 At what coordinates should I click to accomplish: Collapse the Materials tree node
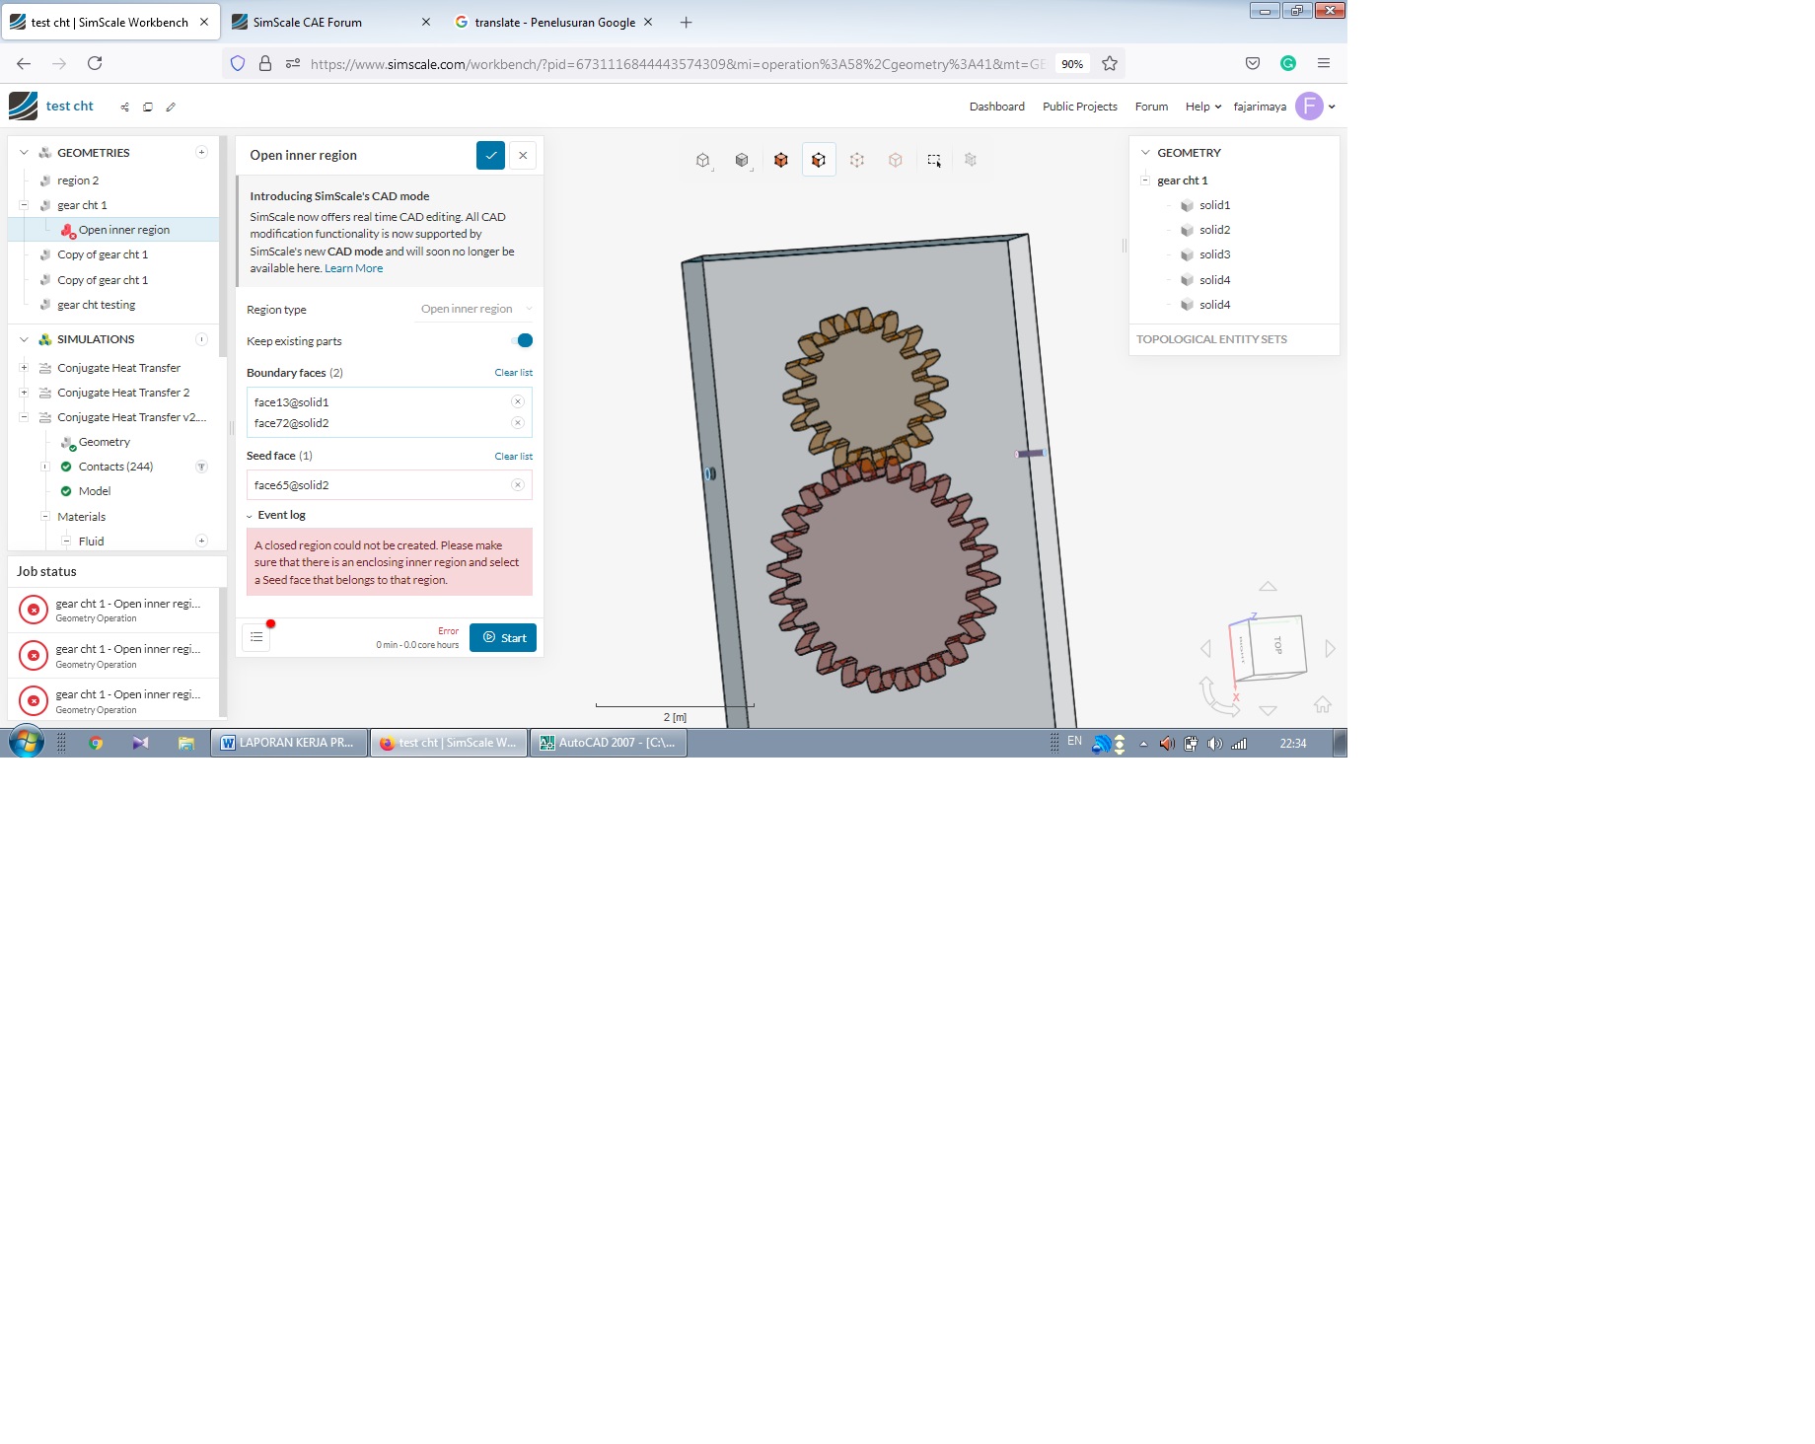click(45, 516)
